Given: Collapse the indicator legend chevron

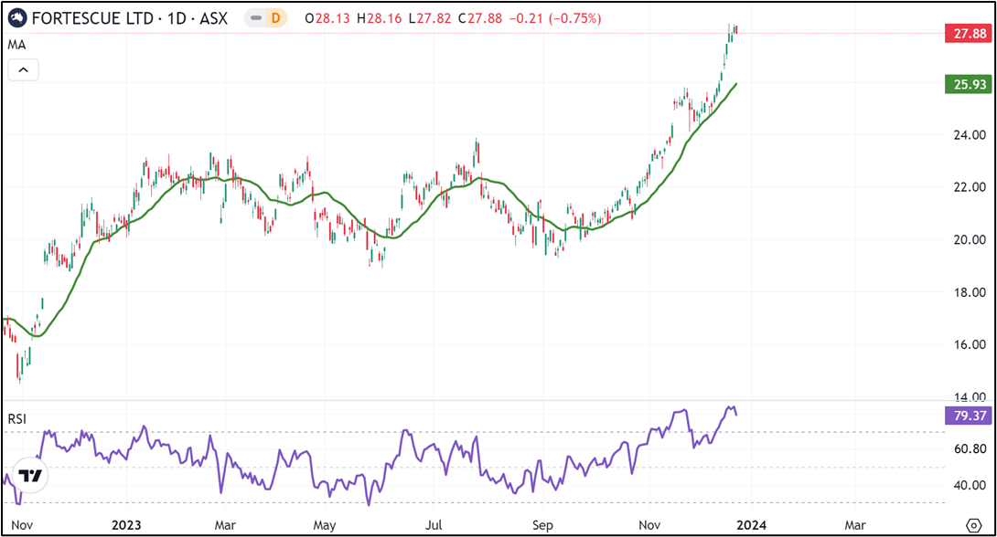Looking at the screenshot, I should [24, 69].
